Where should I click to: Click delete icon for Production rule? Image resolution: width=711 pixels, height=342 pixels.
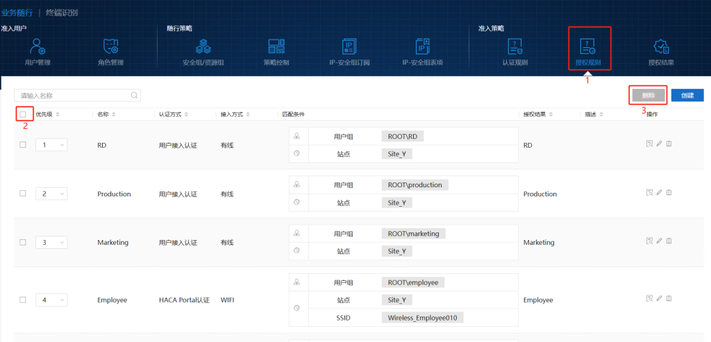click(669, 193)
